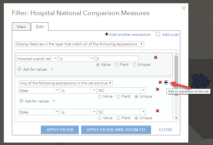Close the filter dialog with X
213x145 pixels.
[x=184, y=8]
